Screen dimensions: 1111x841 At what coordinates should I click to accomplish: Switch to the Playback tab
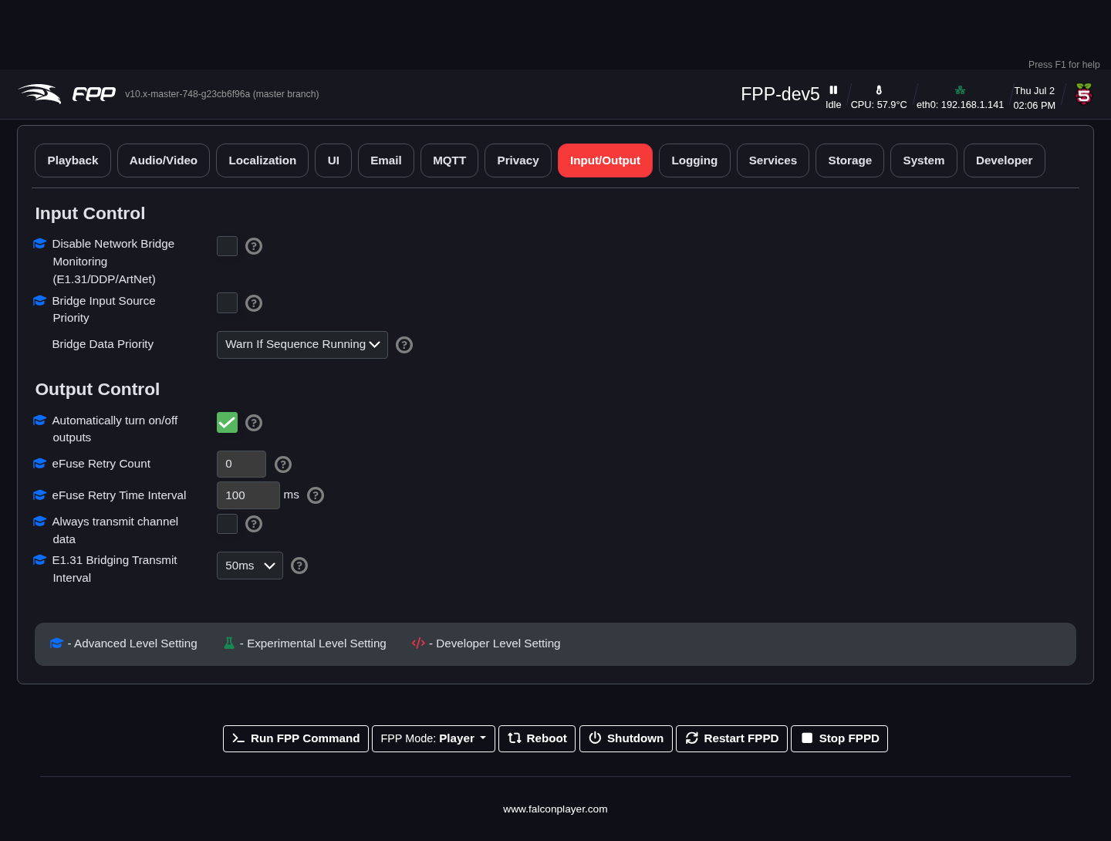coord(73,160)
